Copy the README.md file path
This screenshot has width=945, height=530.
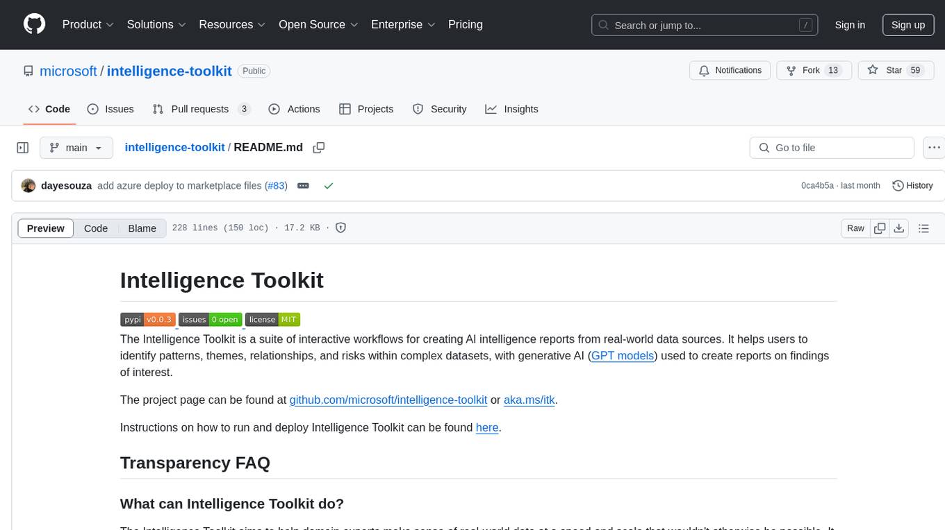319,148
